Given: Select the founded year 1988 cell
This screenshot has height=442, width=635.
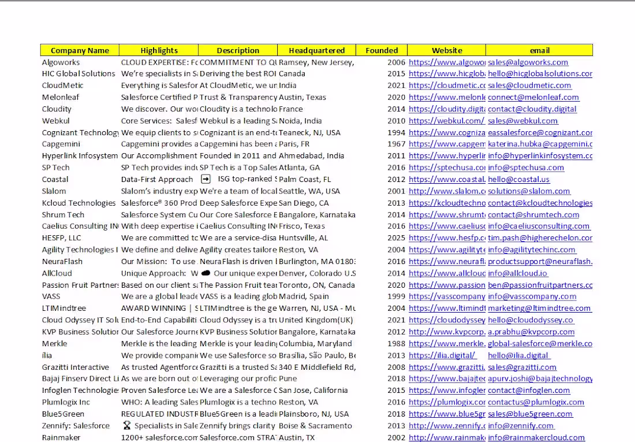Looking at the screenshot, I should 382,343.
